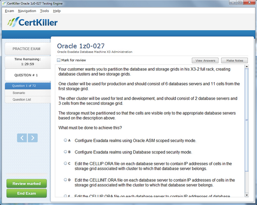Open the Question List tab

[28, 99]
